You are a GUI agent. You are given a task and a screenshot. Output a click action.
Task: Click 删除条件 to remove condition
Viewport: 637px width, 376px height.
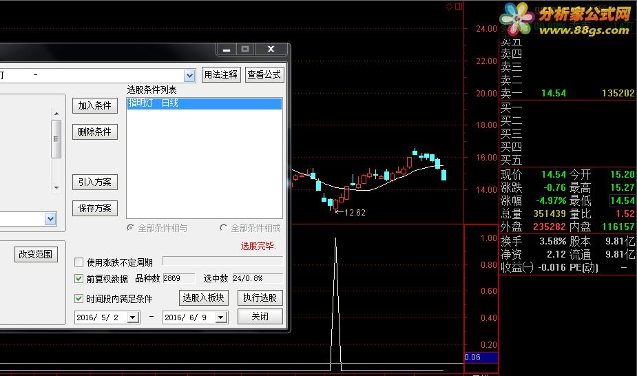(x=95, y=132)
